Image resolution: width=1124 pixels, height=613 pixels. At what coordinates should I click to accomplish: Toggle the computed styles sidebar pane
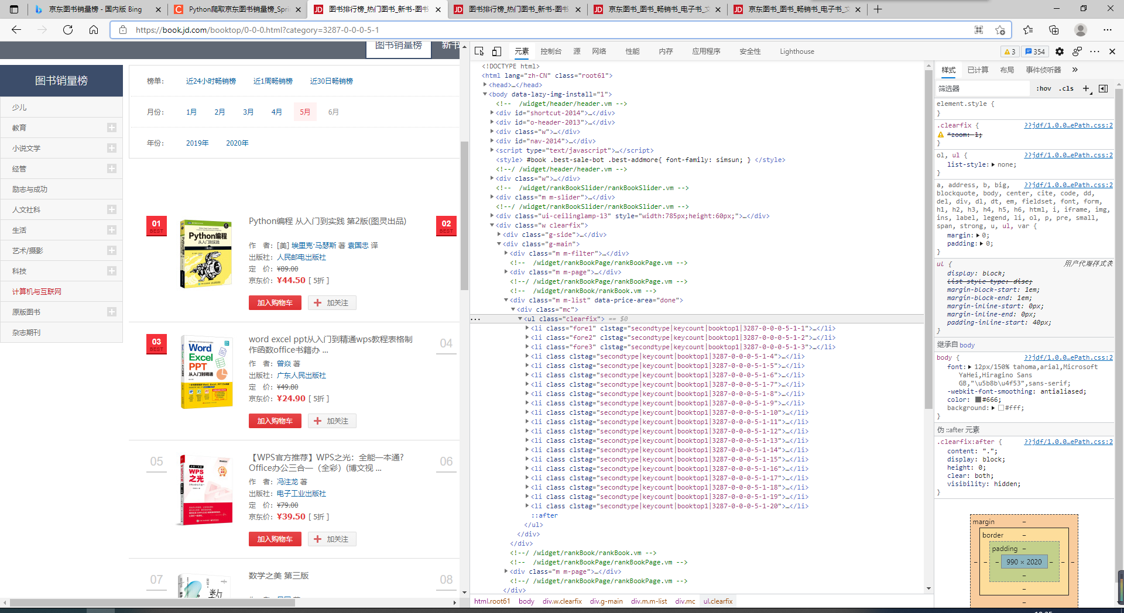1104,88
